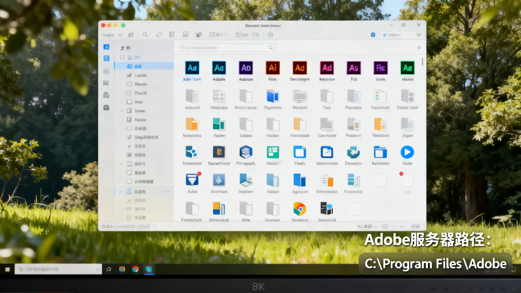Select the green Ae After Effects icon
The height and width of the screenshot is (293, 521).
407,68
